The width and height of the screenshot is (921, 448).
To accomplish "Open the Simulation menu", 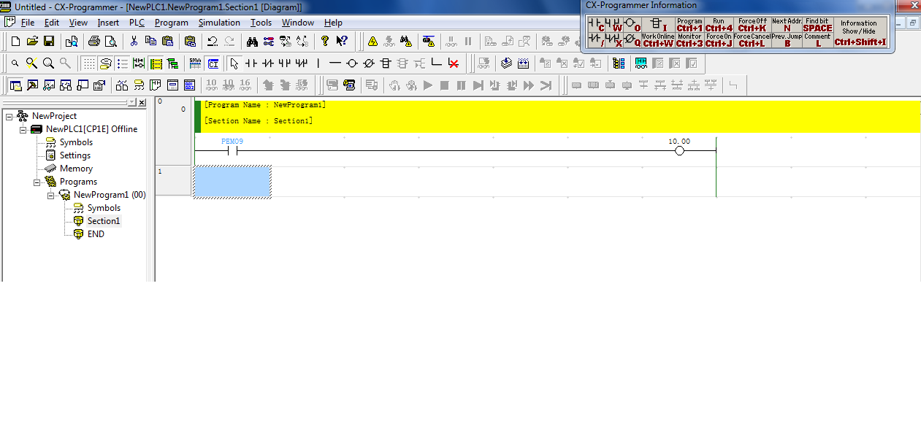I will pos(219,23).
